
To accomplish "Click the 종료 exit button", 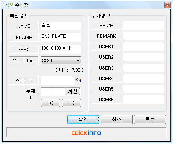I will coord(150,120).
